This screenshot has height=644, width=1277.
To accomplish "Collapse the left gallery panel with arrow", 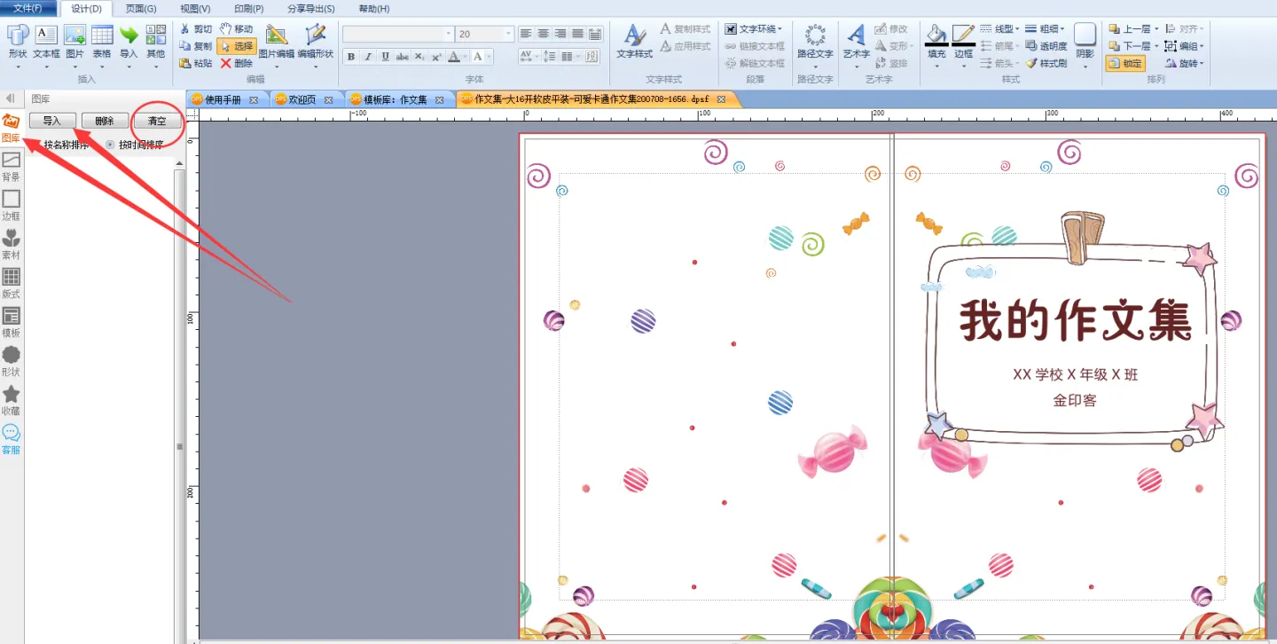I will coord(10,98).
